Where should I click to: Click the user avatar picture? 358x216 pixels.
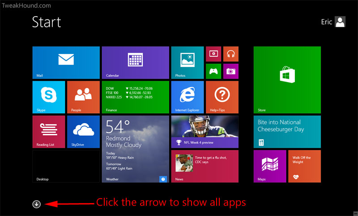[340, 22]
